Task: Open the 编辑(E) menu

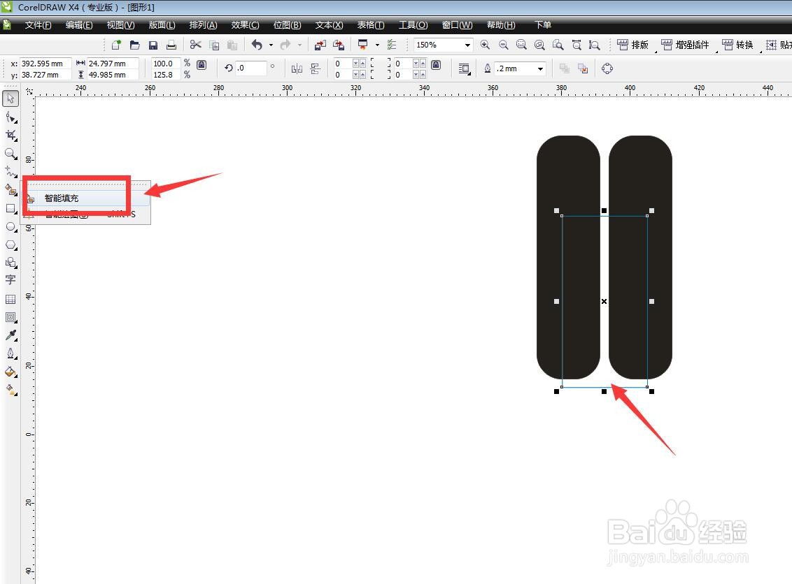Action: 79,25
